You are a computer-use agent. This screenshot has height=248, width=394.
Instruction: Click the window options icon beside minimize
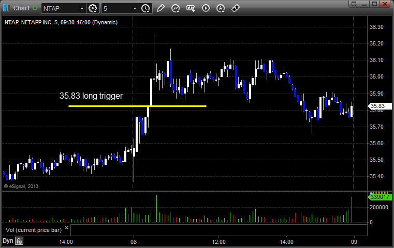354,4
